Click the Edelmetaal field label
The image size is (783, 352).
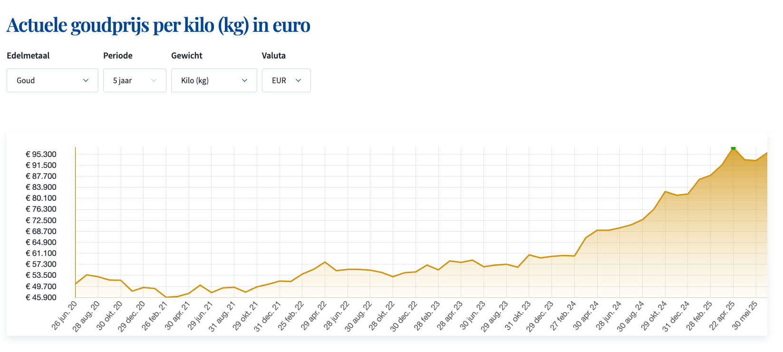click(x=28, y=56)
